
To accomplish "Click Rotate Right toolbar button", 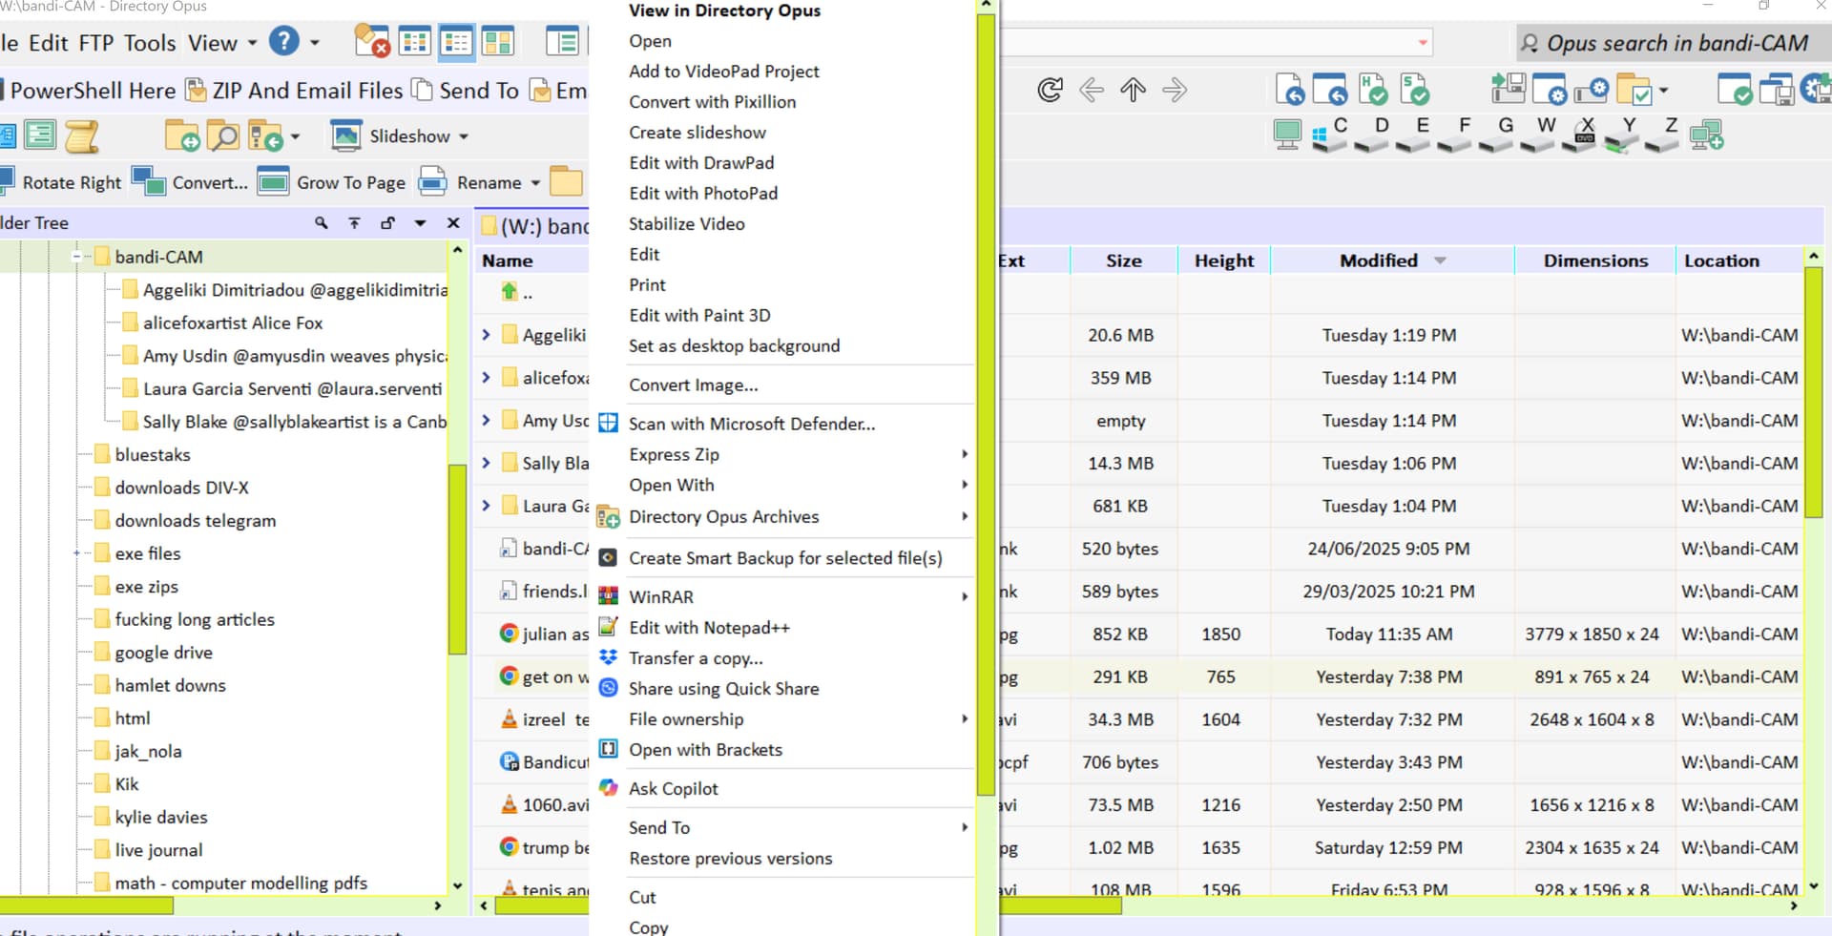I will click(x=61, y=182).
